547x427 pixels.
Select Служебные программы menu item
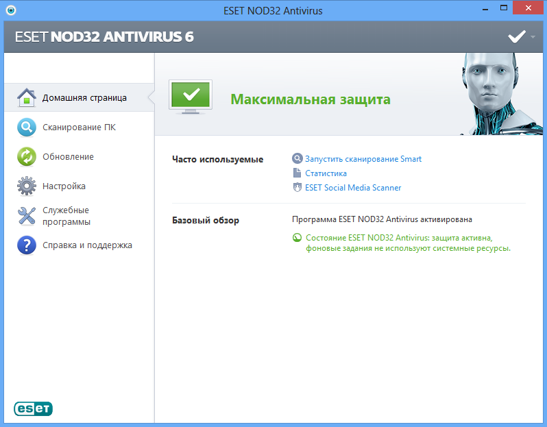[x=80, y=216]
